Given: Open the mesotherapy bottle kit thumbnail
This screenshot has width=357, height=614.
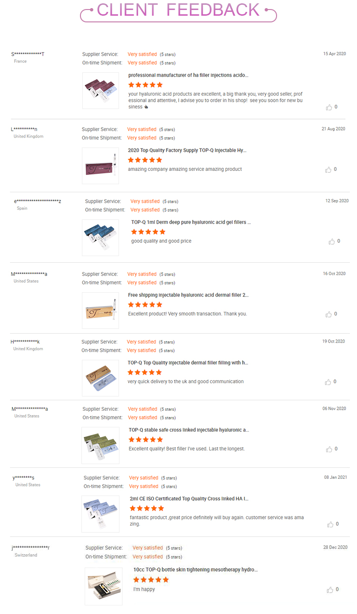Looking at the screenshot, I should point(103,586).
